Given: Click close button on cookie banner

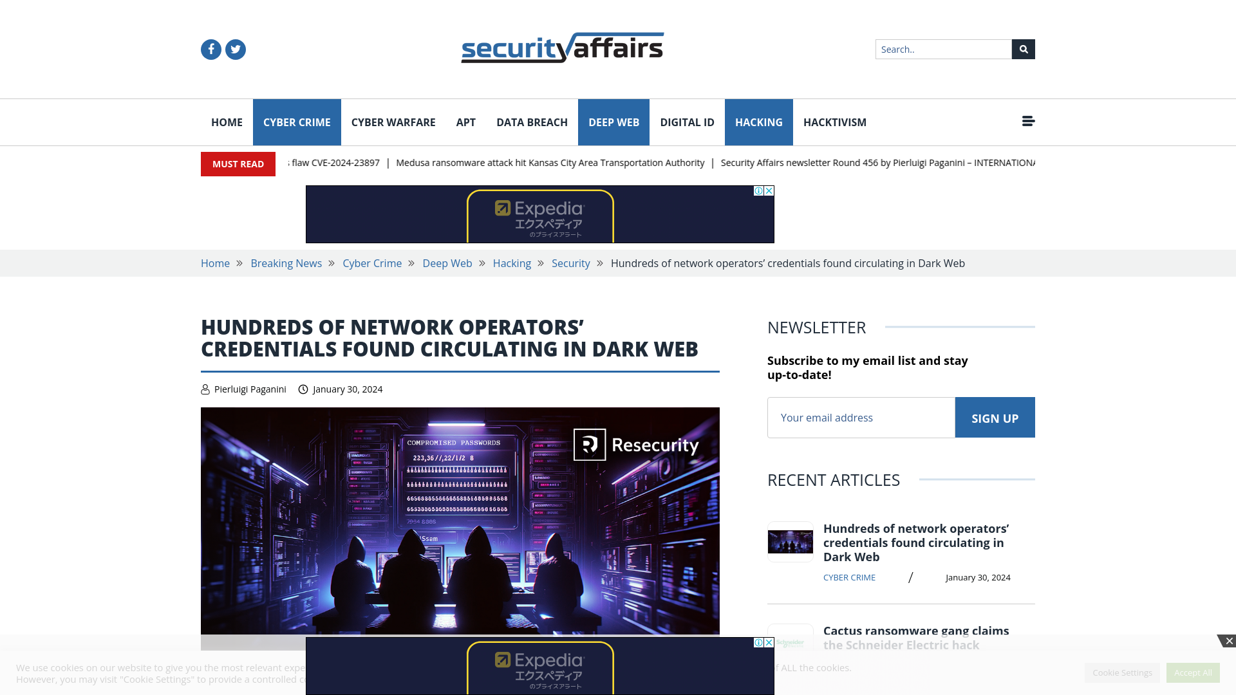Looking at the screenshot, I should tap(1230, 642).
